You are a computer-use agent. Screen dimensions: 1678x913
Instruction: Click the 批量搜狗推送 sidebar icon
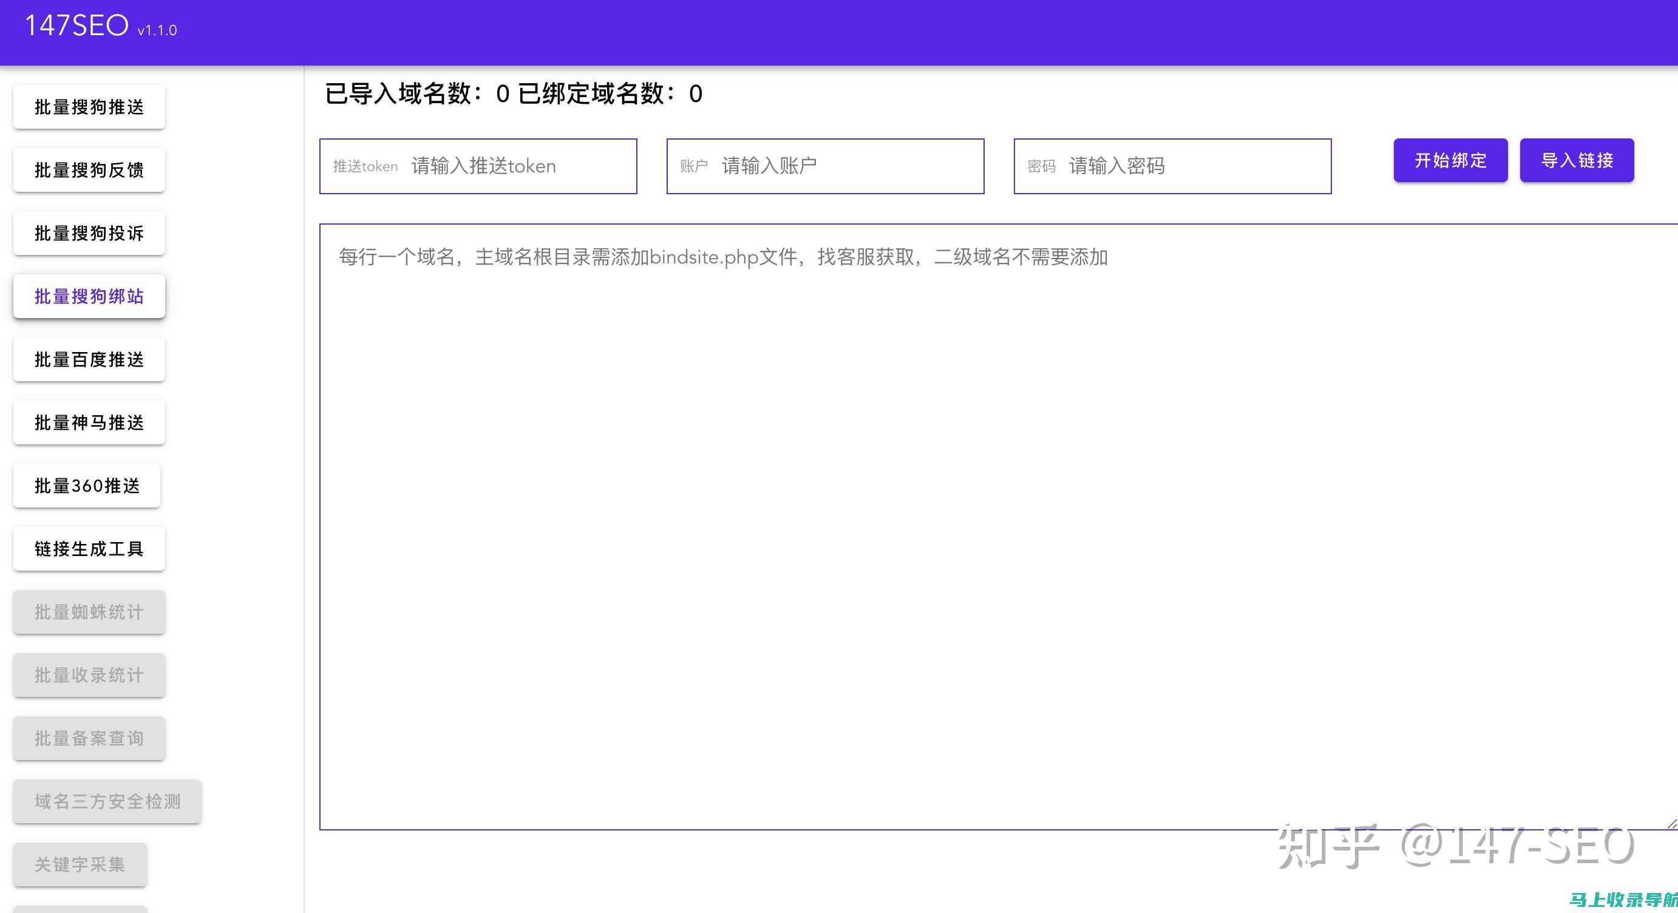(x=89, y=107)
